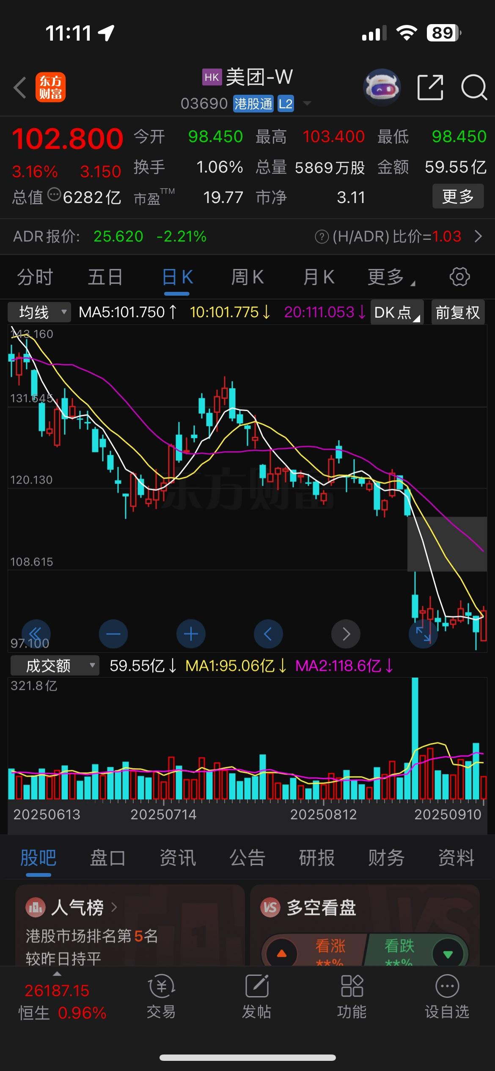
Task: Select the 日K chart tab
Action: pyautogui.click(x=177, y=277)
